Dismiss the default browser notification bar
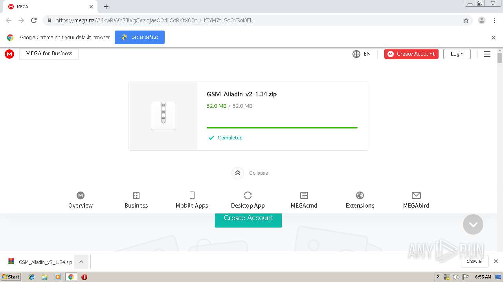This screenshot has width=503, height=282. [x=494, y=38]
